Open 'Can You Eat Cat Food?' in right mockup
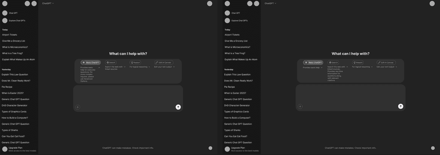This screenshot has width=440, height=155. tap(236, 136)
